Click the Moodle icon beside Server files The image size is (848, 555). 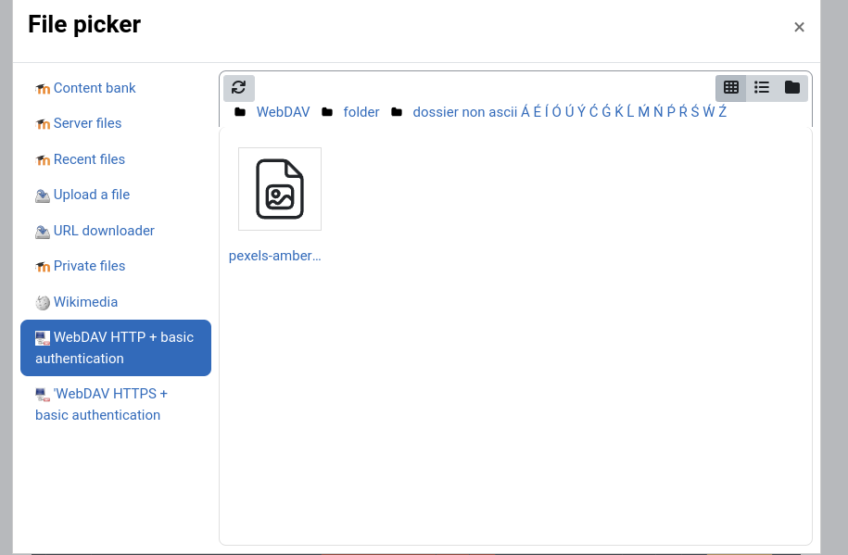click(43, 124)
